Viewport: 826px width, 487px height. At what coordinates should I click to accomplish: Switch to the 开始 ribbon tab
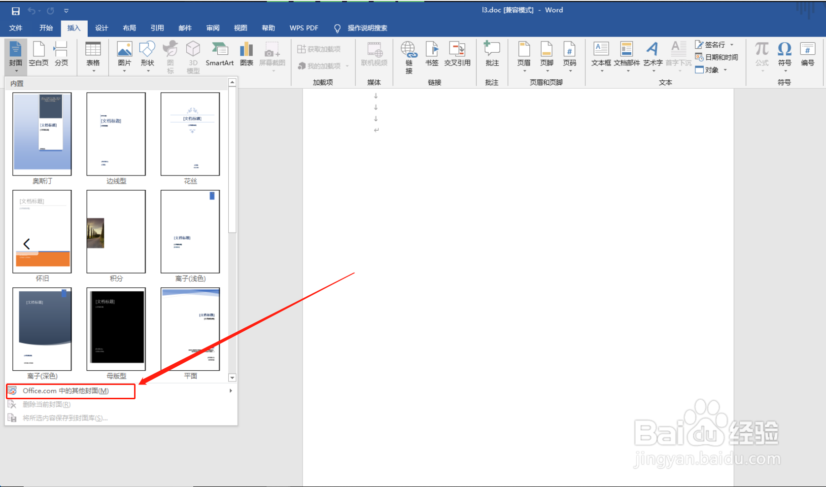[46, 28]
